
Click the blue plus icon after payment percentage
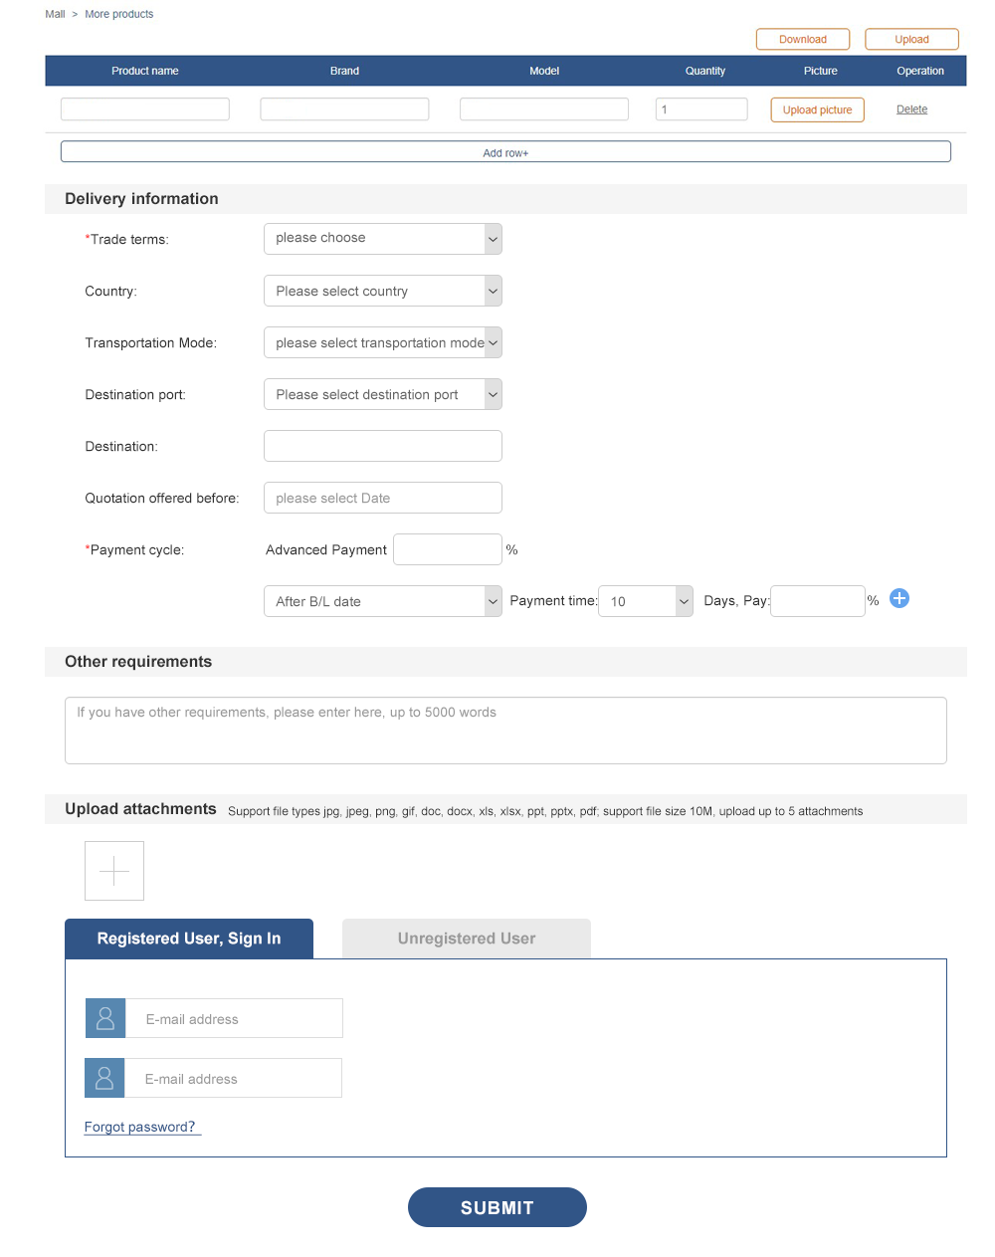[x=899, y=598]
